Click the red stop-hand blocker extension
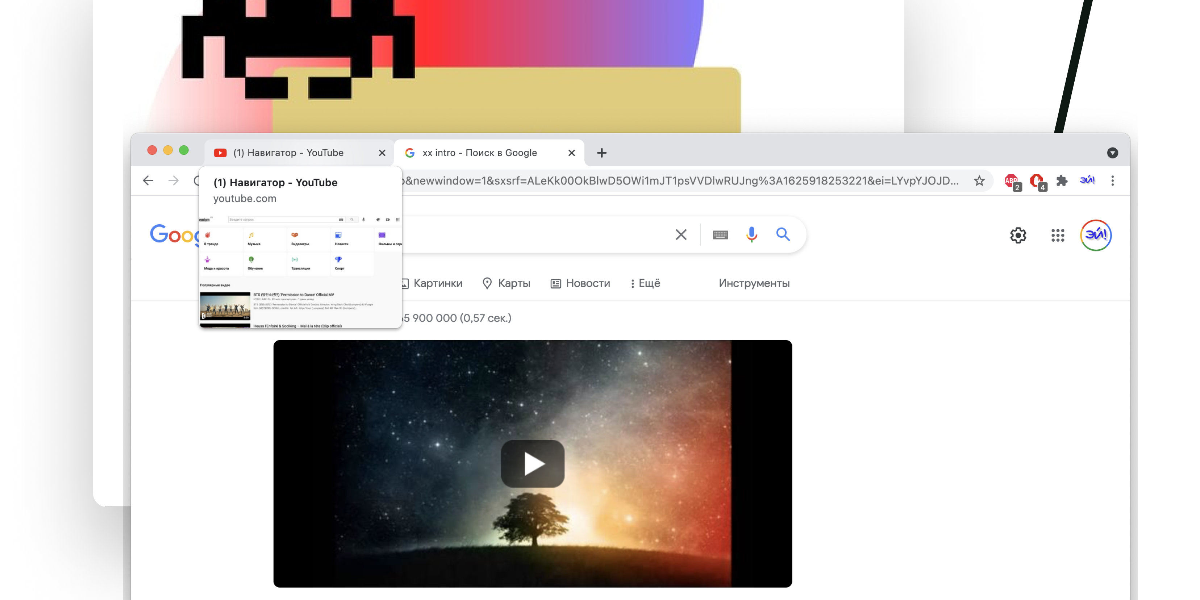This screenshot has height=600, width=1200. click(x=1037, y=181)
